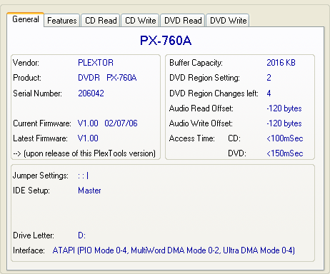
Task: Click the Latest Firmware V1.00 value
Action: pyautogui.click(x=88, y=138)
